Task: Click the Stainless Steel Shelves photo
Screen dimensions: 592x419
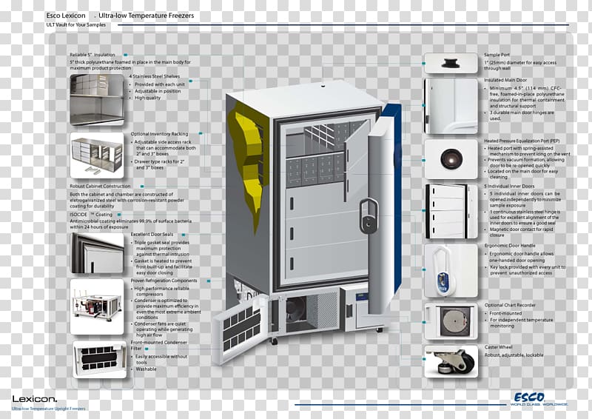Action: point(97,100)
